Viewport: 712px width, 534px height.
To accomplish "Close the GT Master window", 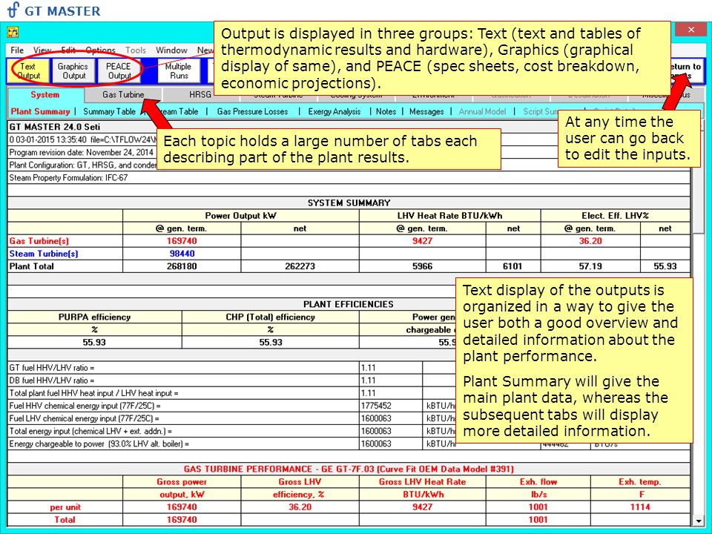I will tap(690, 30).
